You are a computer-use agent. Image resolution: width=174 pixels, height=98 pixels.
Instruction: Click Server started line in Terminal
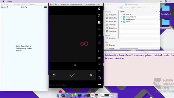(114, 59)
